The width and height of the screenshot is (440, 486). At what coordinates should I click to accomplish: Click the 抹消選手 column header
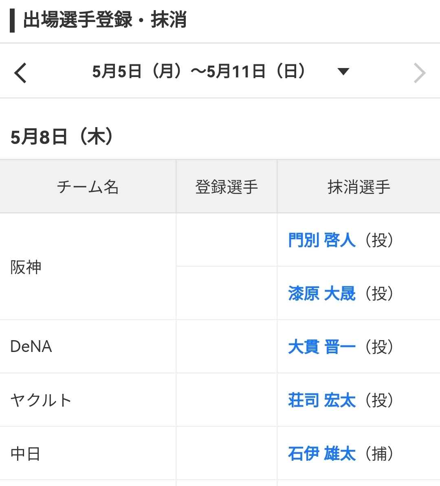(359, 187)
